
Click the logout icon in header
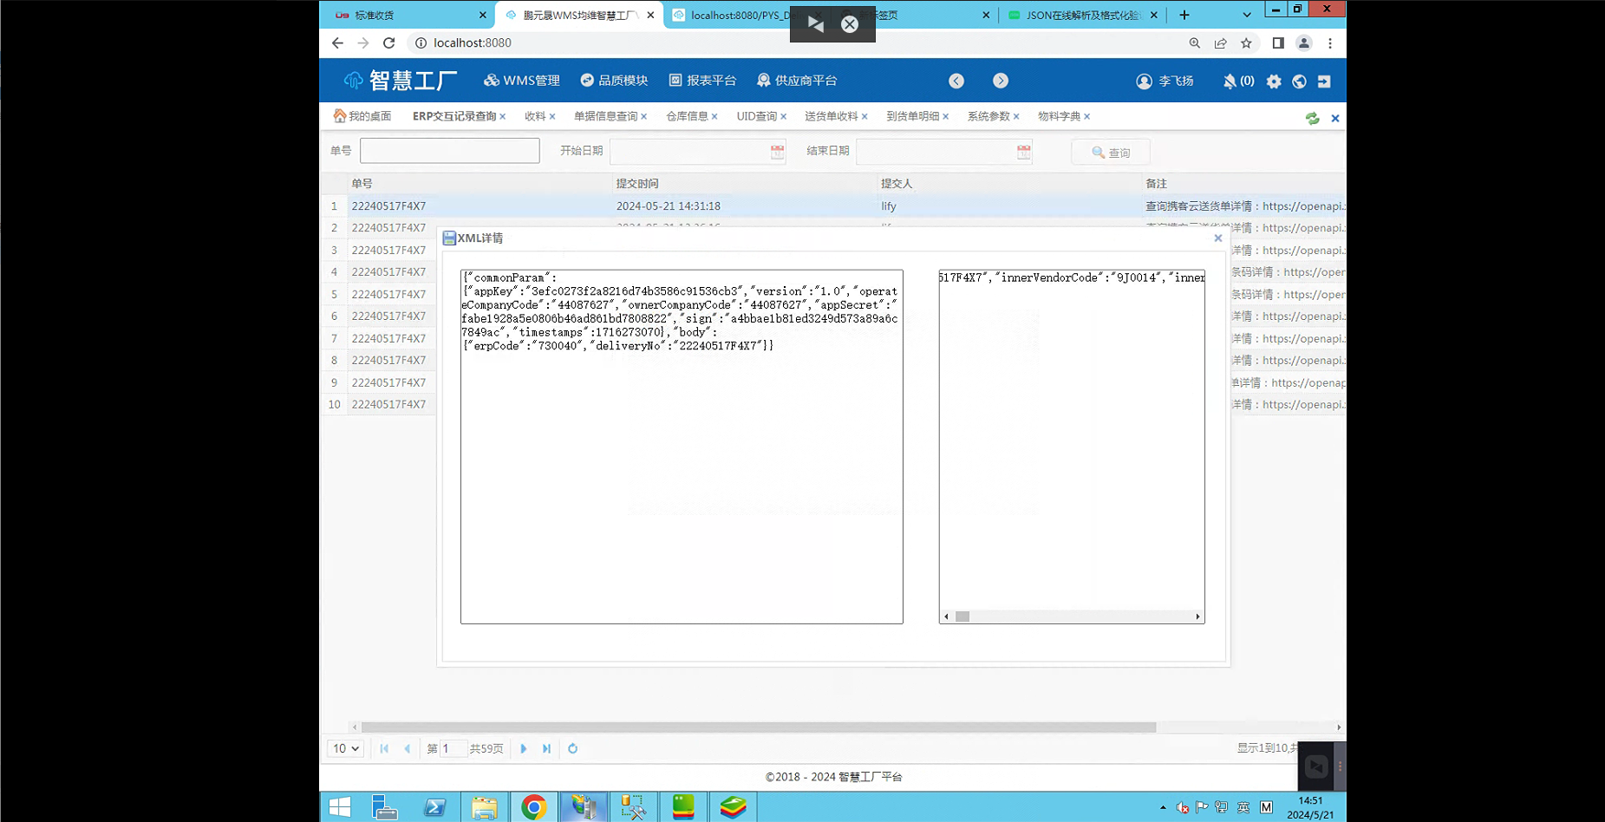[x=1324, y=81]
